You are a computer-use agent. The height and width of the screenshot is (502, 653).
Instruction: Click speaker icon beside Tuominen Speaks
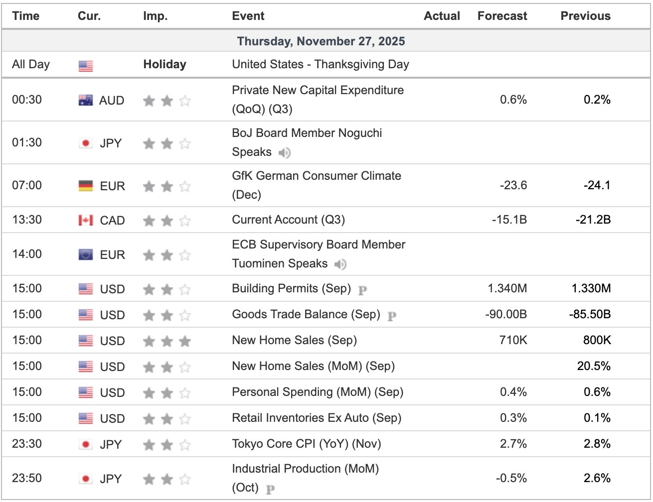click(340, 264)
